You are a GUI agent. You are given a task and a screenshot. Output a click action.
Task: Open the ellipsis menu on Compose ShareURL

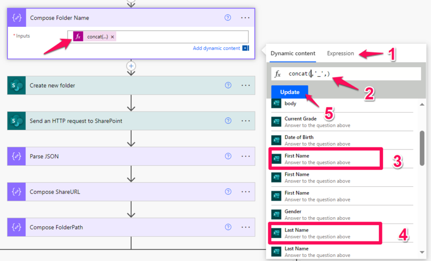click(x=245, y=191)
